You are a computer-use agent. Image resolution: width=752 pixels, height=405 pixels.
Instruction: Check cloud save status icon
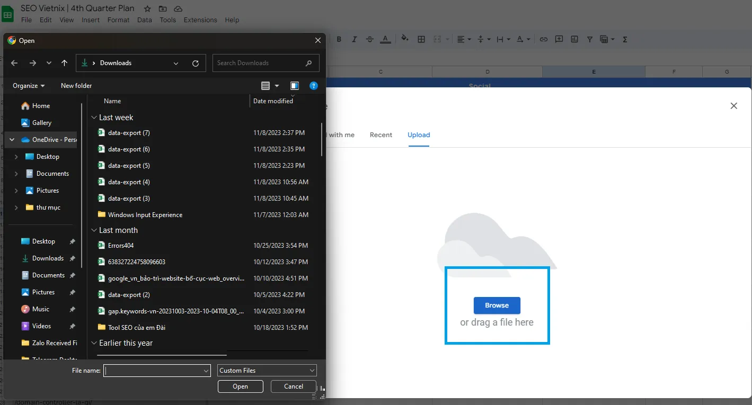(x=178, y=9)
